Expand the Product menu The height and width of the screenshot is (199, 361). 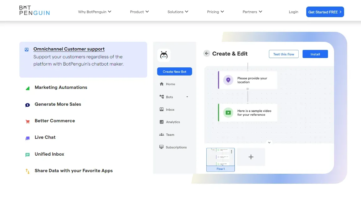[139, 12]
